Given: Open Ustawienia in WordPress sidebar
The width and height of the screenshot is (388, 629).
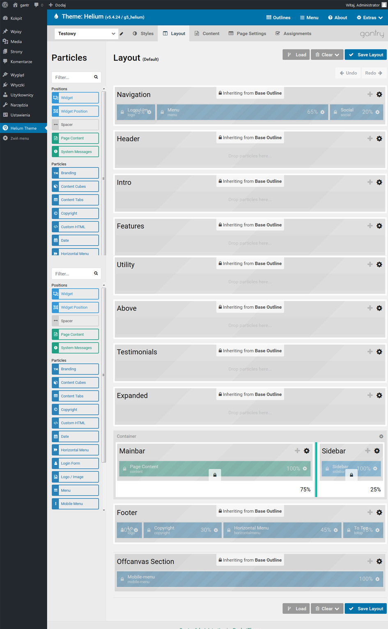Looking at the screenshot, I should (23, 115).
